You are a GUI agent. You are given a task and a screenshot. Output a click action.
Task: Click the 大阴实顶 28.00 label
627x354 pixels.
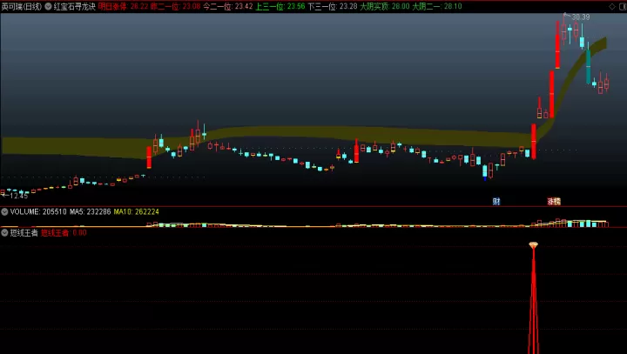click(x=385, y=6)
